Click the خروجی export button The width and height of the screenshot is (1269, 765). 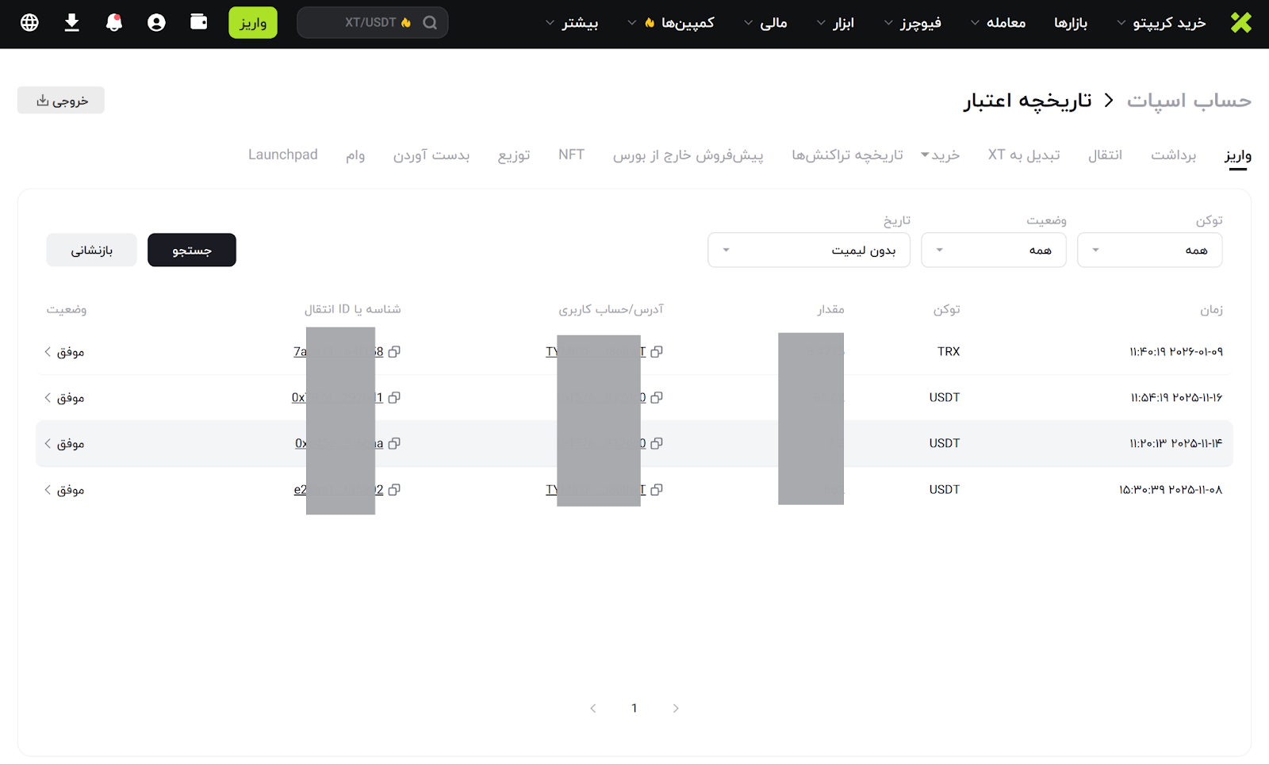(61, 101)
